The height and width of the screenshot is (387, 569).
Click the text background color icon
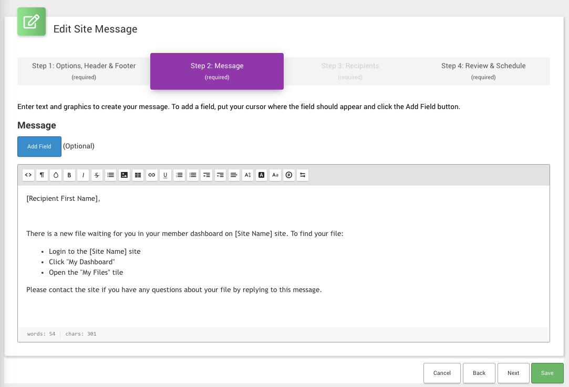point(261,175)
